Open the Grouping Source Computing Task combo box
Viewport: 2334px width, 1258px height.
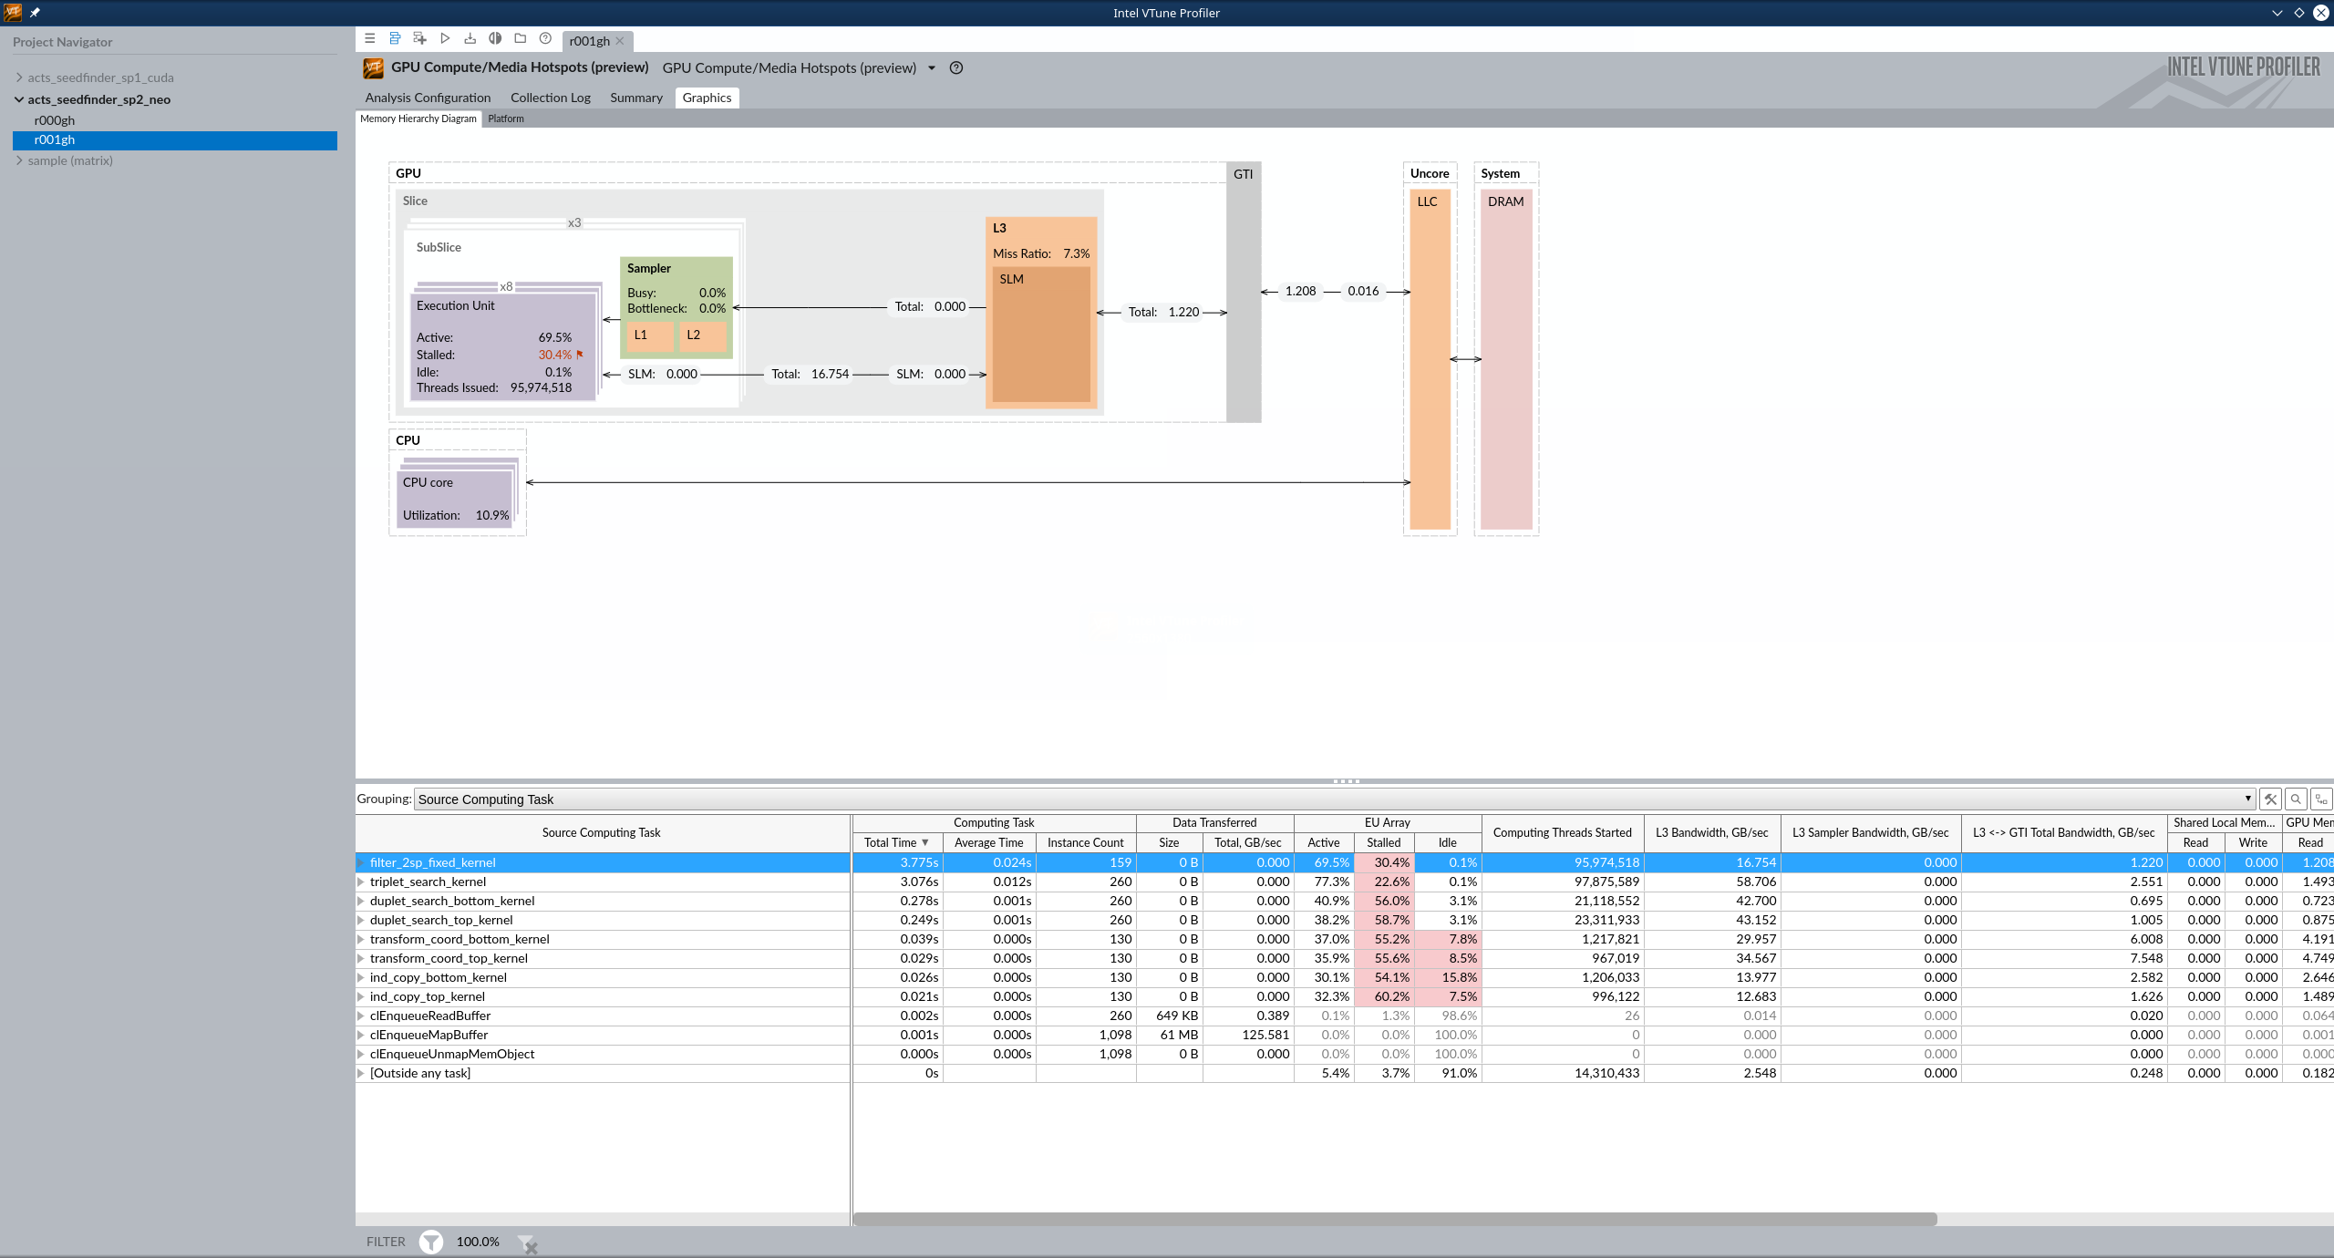pos(1335,799)
